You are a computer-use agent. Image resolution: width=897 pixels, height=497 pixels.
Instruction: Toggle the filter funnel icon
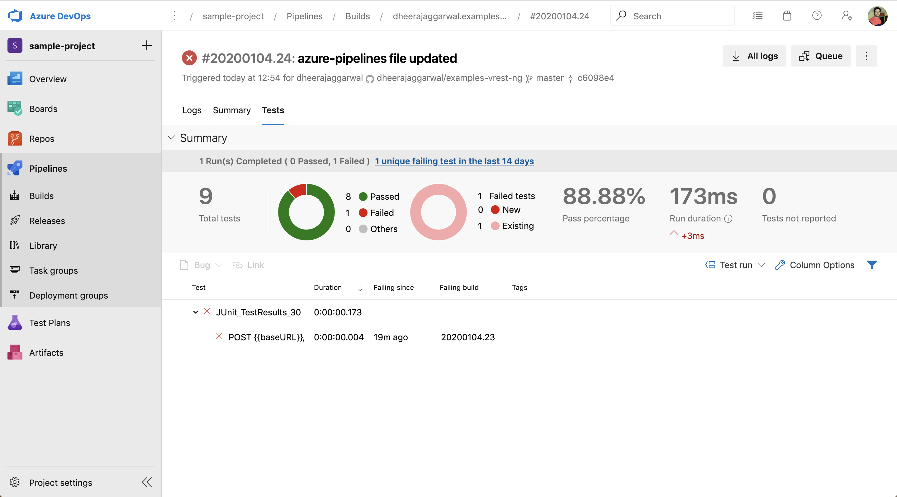coord(872,265)
